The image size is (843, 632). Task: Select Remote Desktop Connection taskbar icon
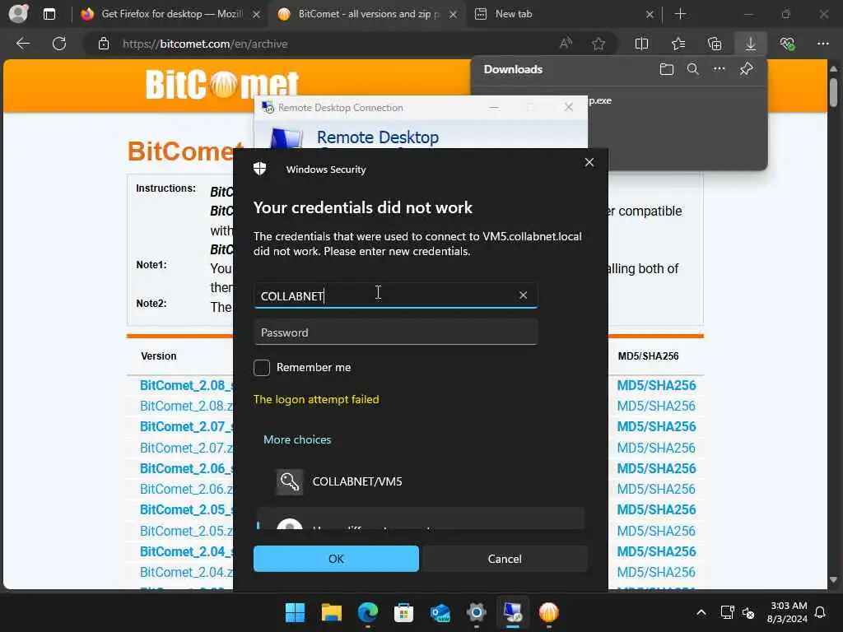513,612
